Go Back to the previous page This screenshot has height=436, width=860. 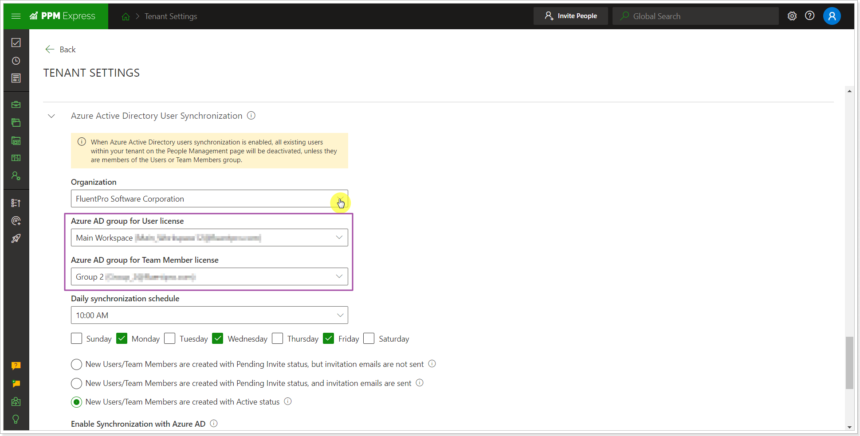click(x=60, y=49)
